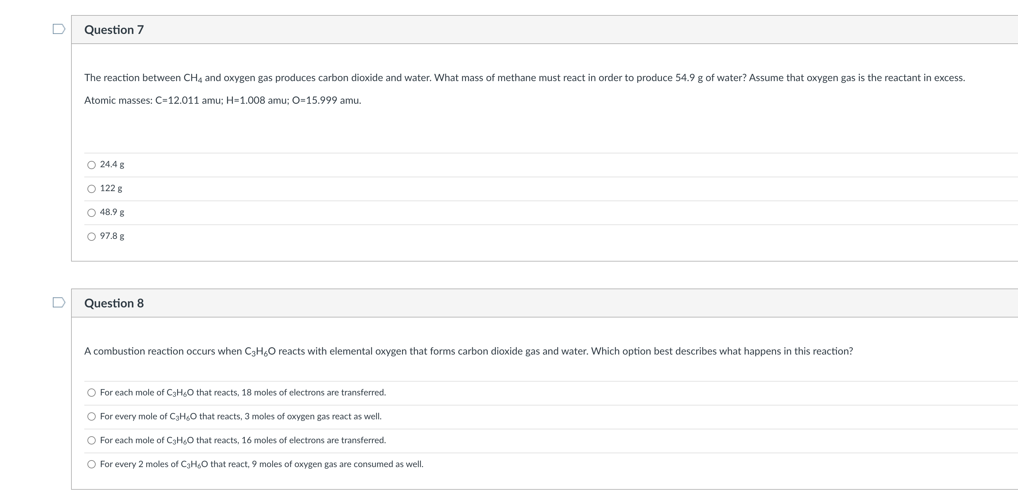The image size is (1018, 496).
Task: Flag Question 7 for review
Action: 59,29
